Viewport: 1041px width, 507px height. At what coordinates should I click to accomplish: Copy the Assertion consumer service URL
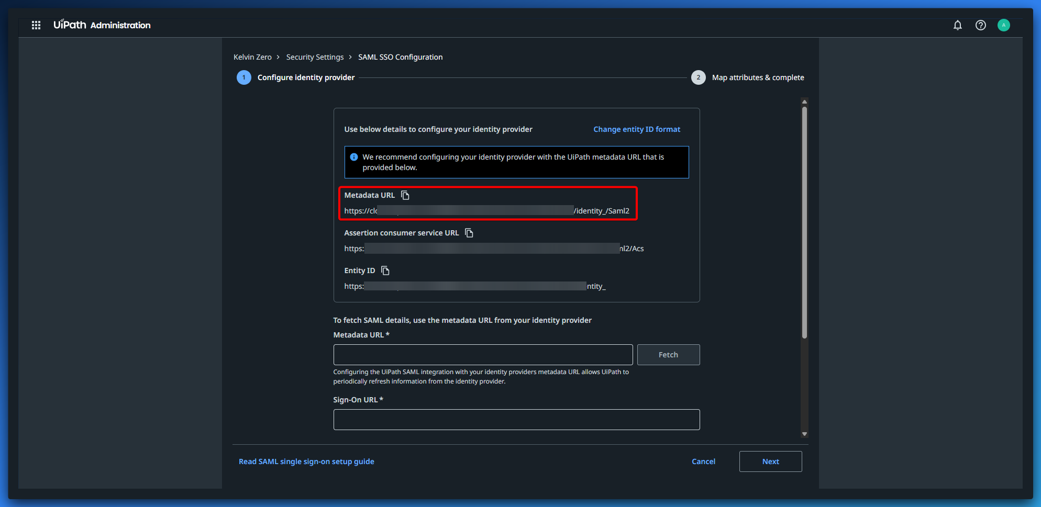click(469, 233)
